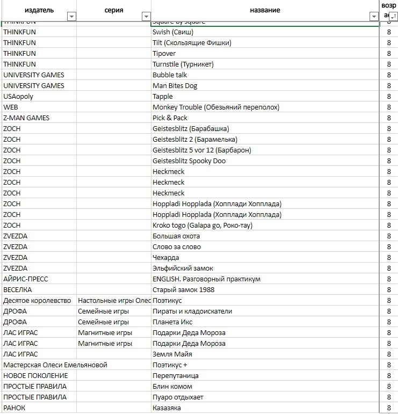Click the Man Bites Dog cell
398x414 pixels.
tap(265, 86)
